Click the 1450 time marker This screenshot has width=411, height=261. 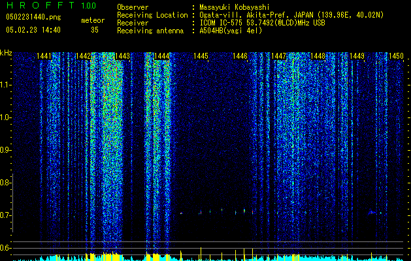tap(396, 56)
